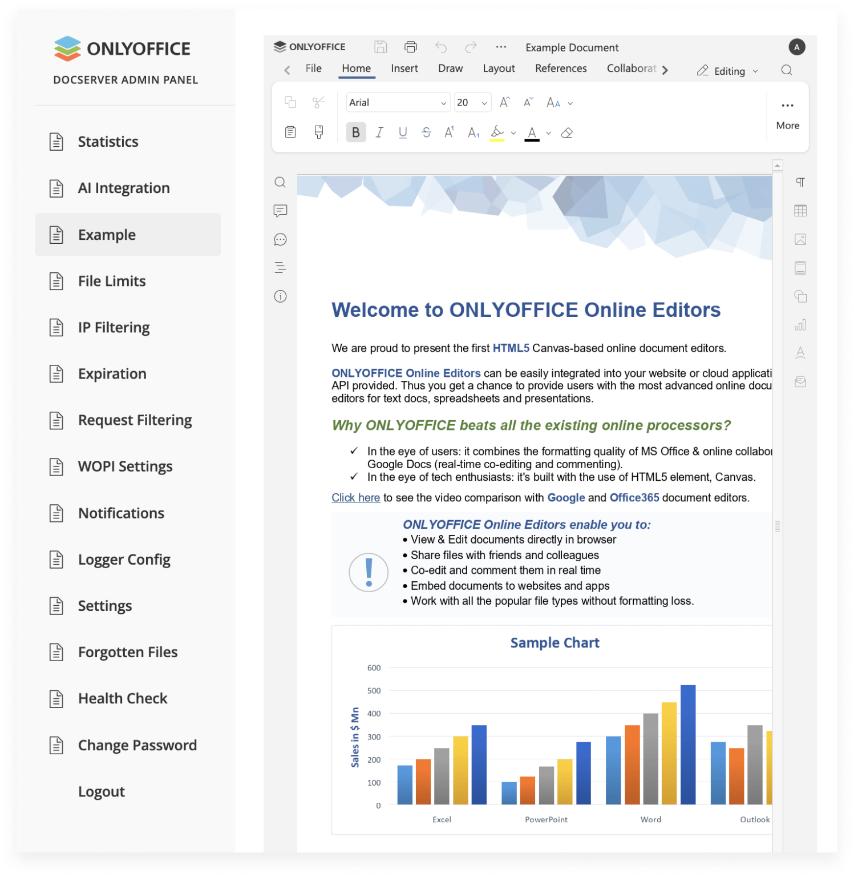Select Health Check in the admin panel
The width and height of the screenshot is (854, 877).
click(x=122, y=698)
